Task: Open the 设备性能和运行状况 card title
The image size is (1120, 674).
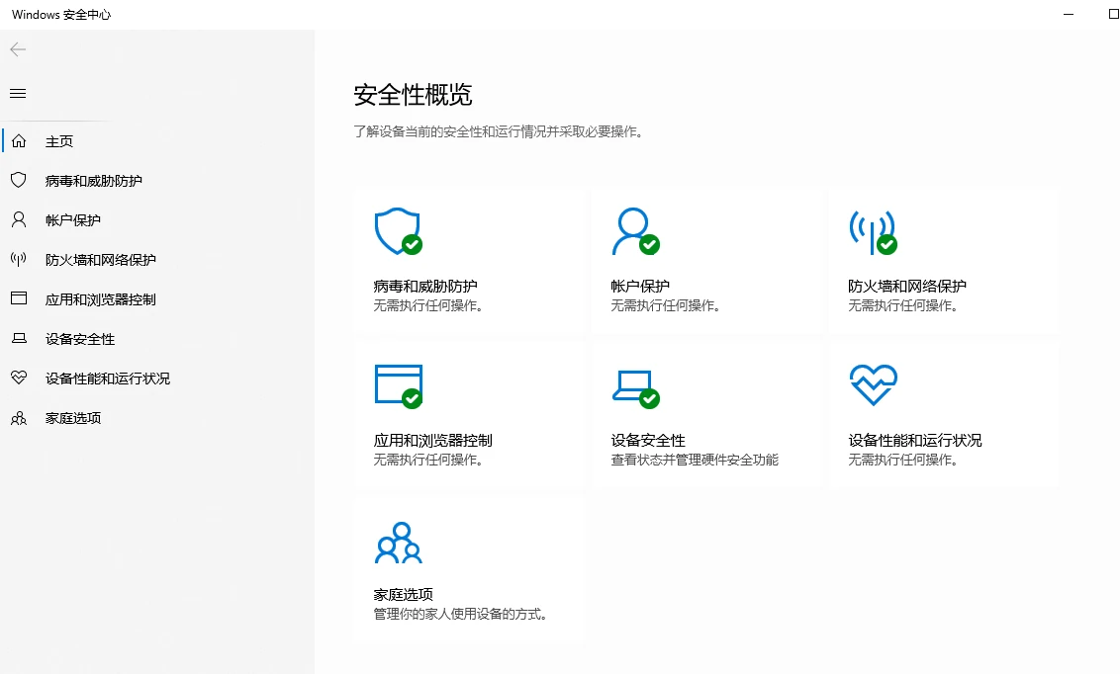Action: [915, 440]
